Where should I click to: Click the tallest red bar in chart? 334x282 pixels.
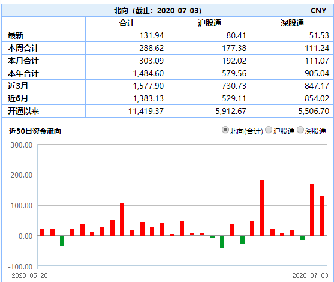[263, 208]
